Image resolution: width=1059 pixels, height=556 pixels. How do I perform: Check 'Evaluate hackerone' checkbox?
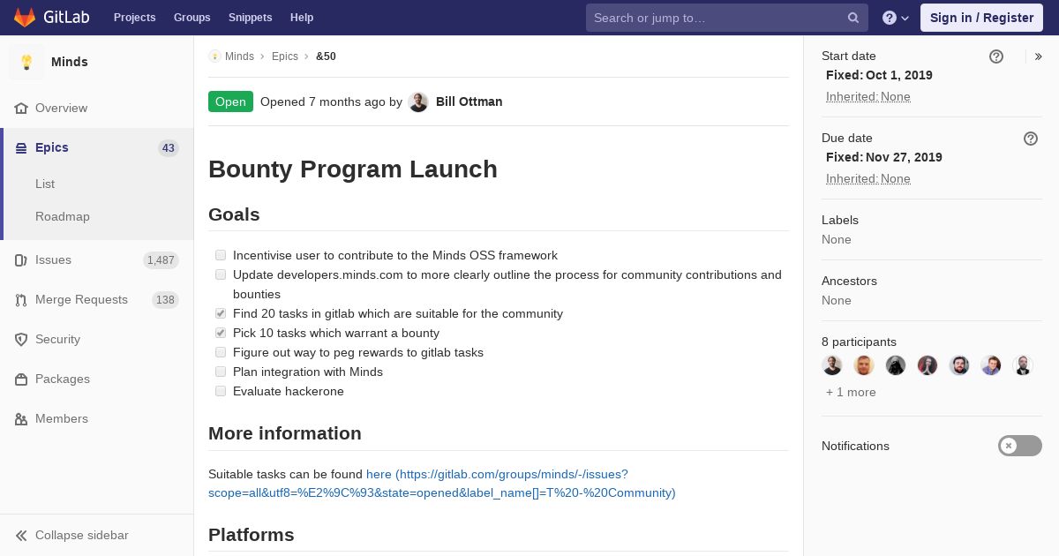pyautogui.click(x=221, y=391)
